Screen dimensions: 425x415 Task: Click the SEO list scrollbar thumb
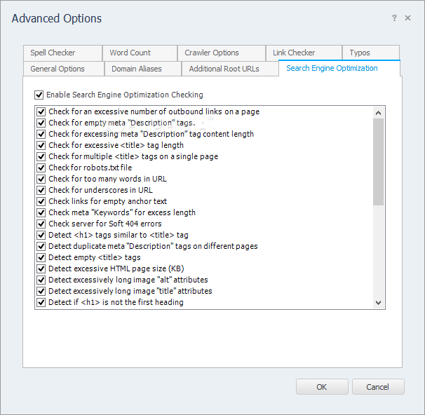pyautogui.click(x=379, y=162)
